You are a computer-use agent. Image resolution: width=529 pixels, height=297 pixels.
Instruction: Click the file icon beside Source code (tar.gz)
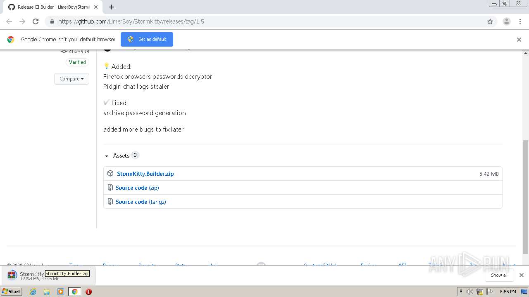110,202
